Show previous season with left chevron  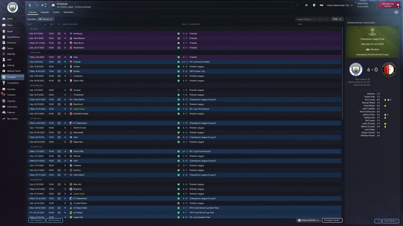pos(320,19)
